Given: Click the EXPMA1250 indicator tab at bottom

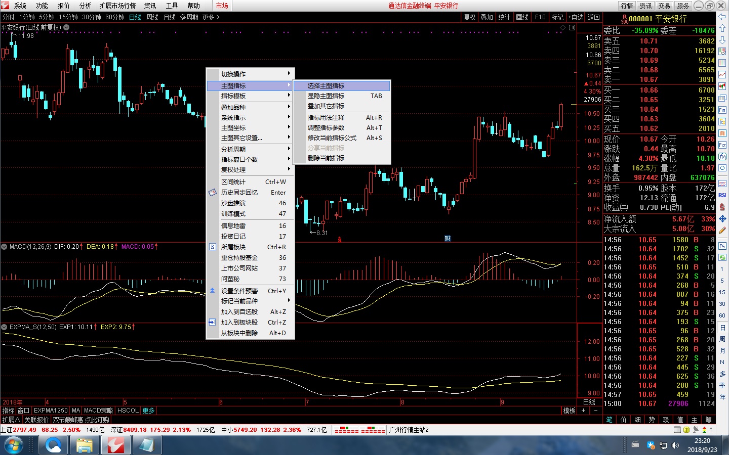Looking at the screenshot, I should pos(51,411).
